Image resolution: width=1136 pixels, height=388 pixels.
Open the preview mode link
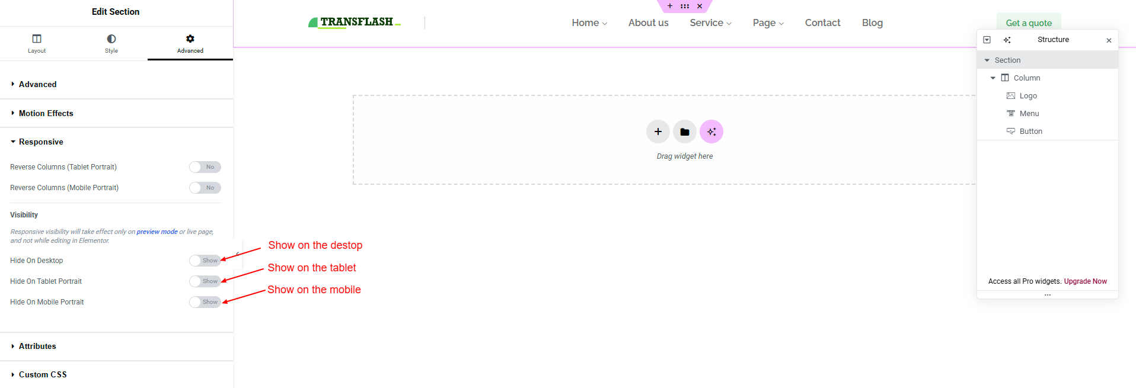click(157, 232)
